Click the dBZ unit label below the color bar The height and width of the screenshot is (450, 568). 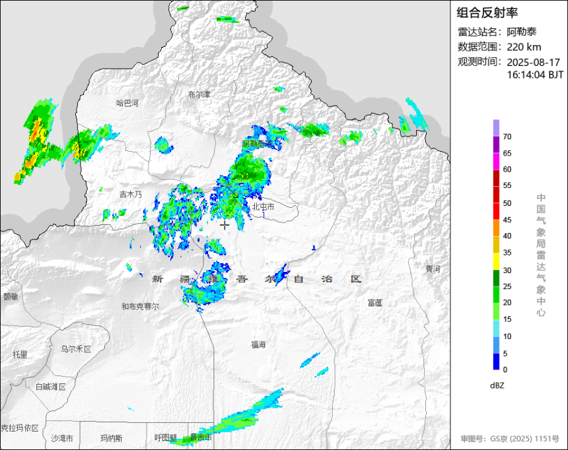pyautogui.click(x=497, y=385)
